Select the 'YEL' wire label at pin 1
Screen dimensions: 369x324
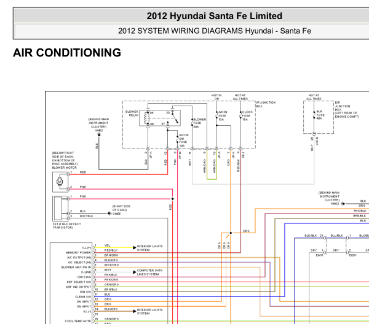[x=107, y=245]
